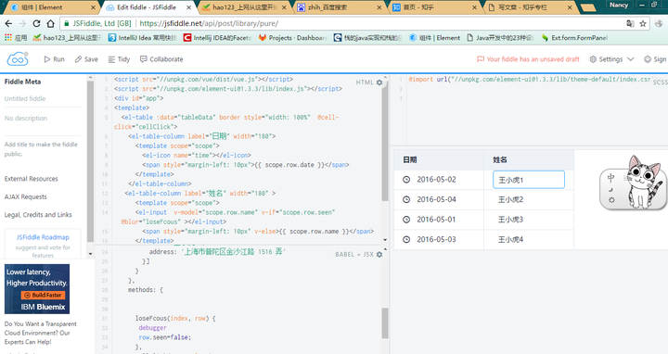Run the fiddle

54,59
